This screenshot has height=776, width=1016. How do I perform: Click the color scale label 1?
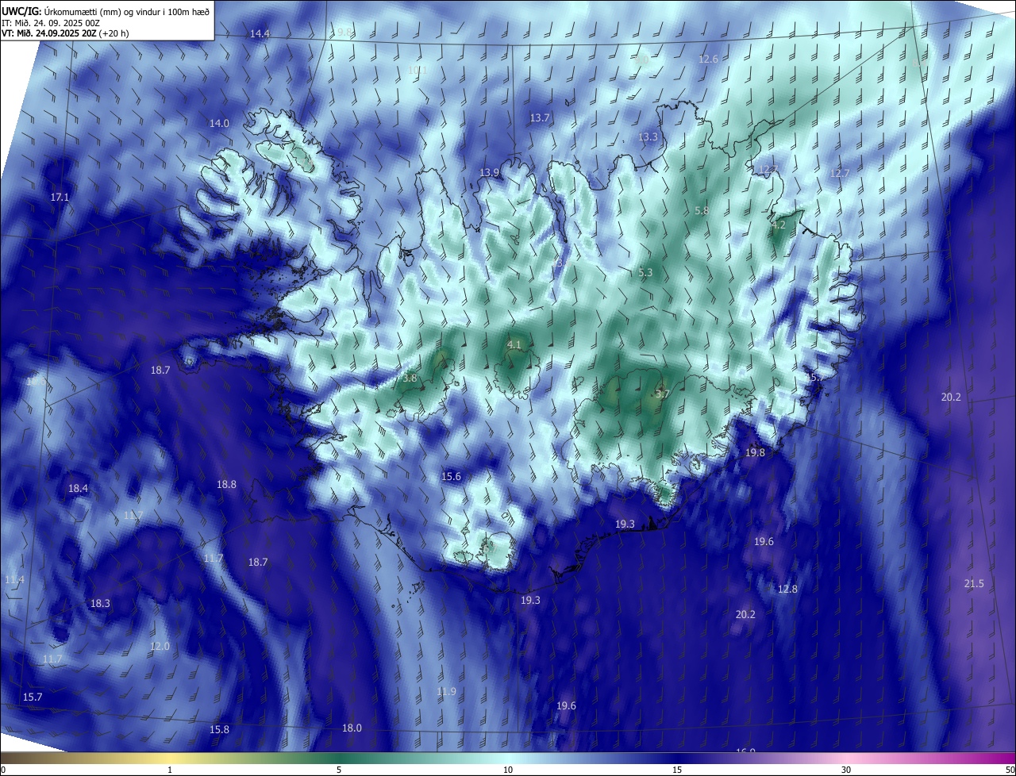click(x=170, y=770)
